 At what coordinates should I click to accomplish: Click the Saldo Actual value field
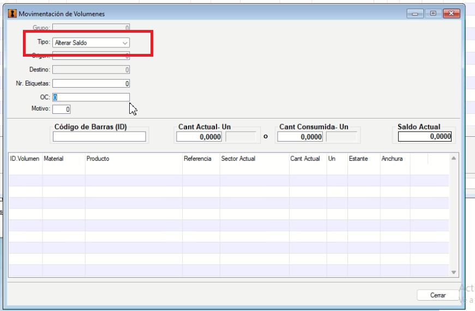point(425,137)
